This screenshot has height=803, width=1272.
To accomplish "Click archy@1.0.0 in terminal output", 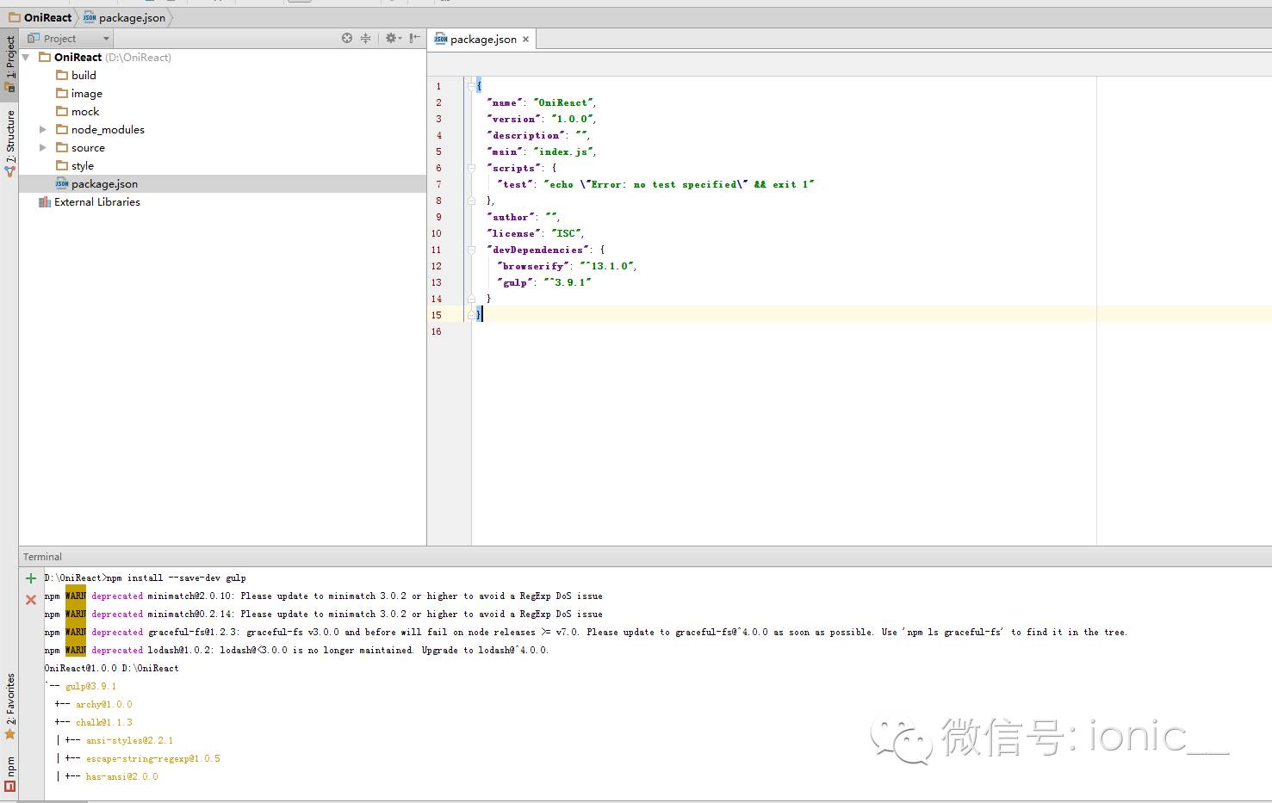I will click(104, 704).
